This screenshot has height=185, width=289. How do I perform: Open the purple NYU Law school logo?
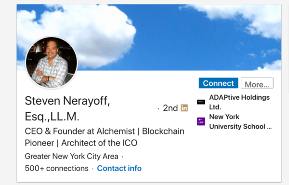(x=201, y=121)
